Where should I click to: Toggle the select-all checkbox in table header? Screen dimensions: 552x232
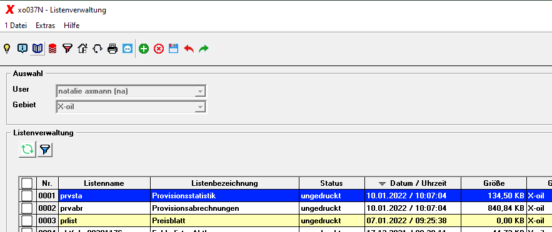click(x=27, y=183)
